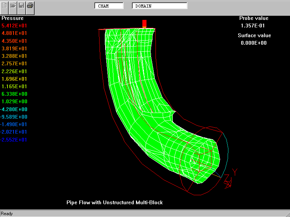Click the Pipe Flow plot title text
The height and width of the screenshot is (217, 290).
[x=115, y=202]
